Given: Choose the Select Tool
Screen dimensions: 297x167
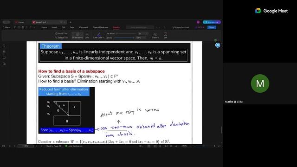Looking at the screenshot, I should 62,38.
